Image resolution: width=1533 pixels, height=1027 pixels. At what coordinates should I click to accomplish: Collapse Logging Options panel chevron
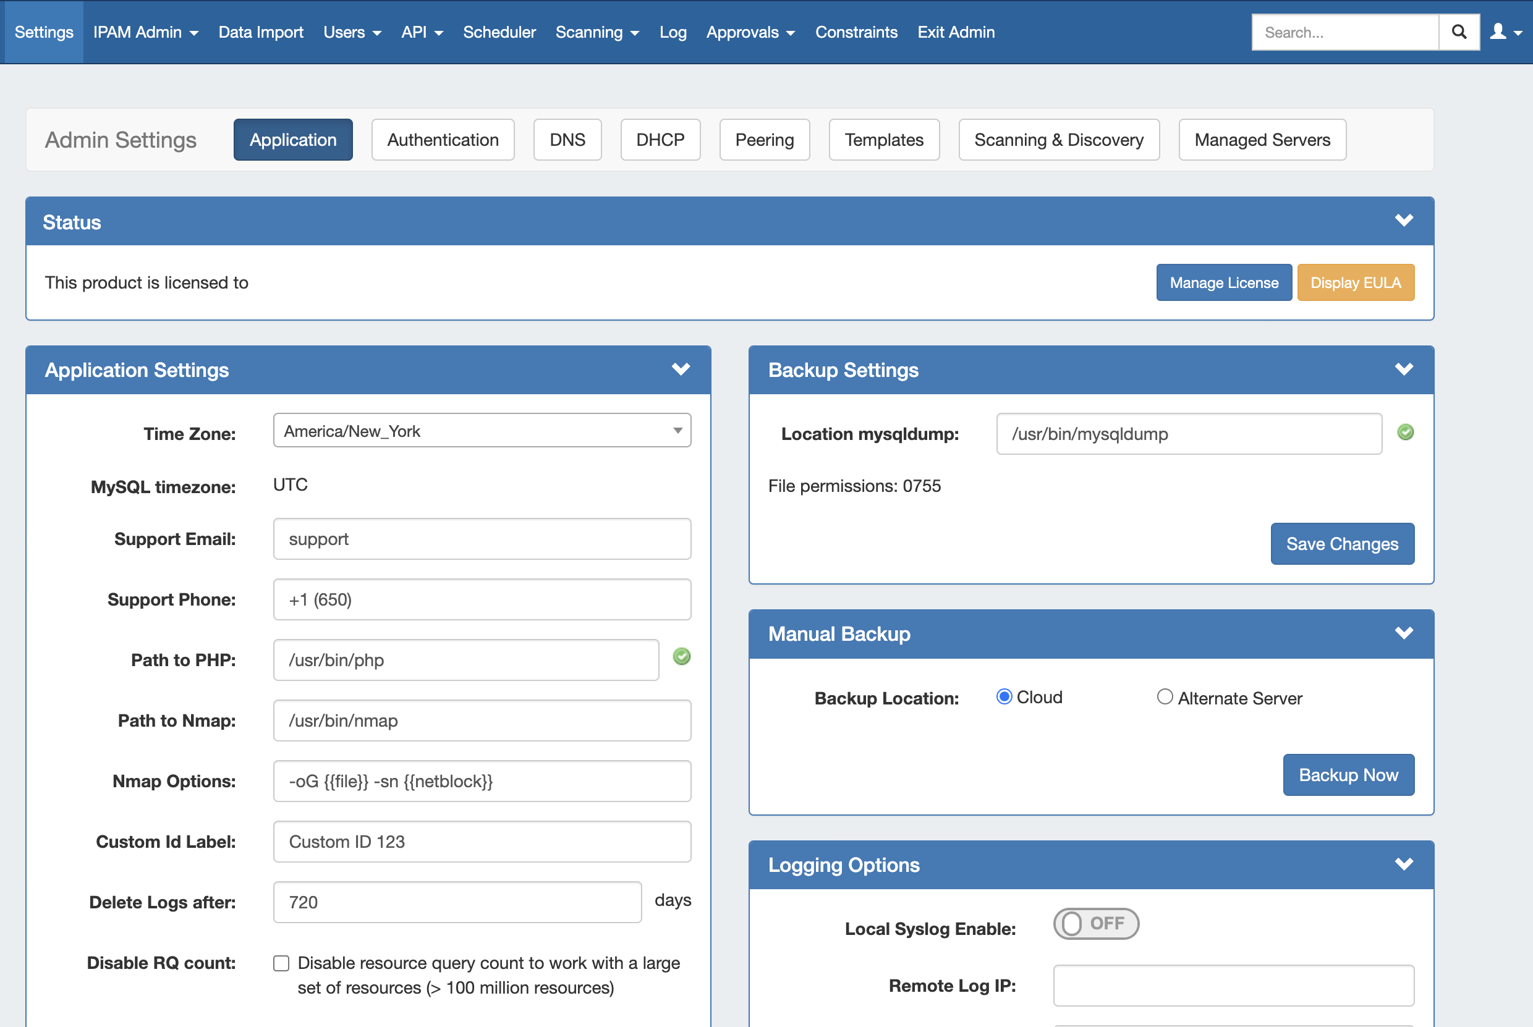pos(1403,864)
